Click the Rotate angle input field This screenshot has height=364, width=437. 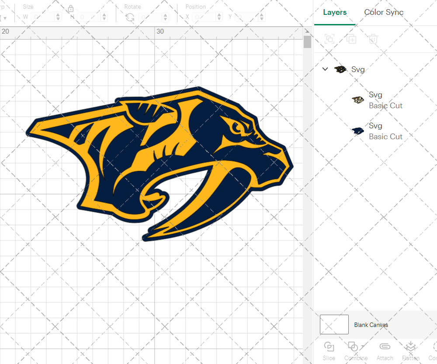[x=150, y=17]
